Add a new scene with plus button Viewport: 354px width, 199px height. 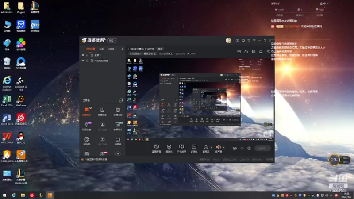[123, 49]
